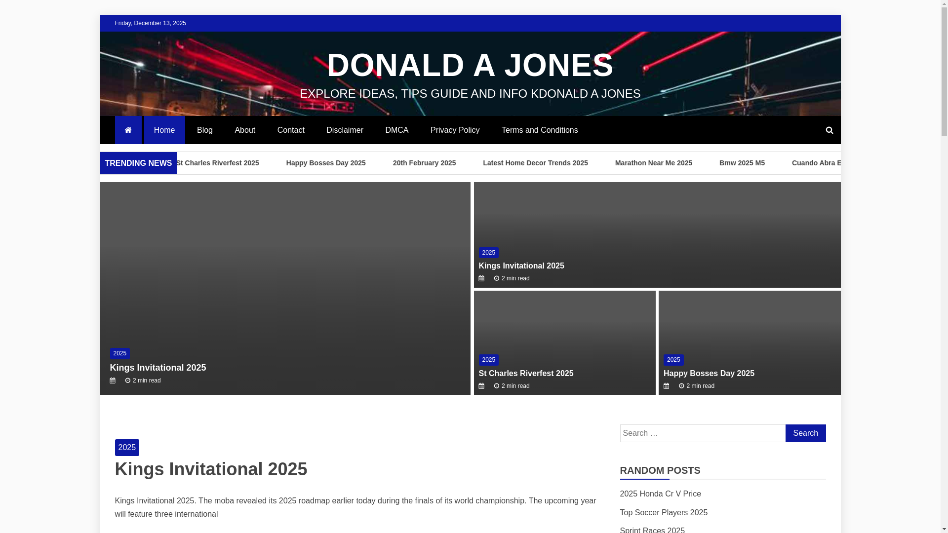Click calendar icon under St Charles Riverfest card

click(481, 386)
